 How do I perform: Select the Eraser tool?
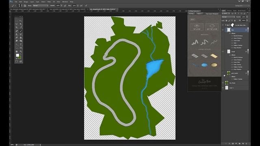click(17, 38)
